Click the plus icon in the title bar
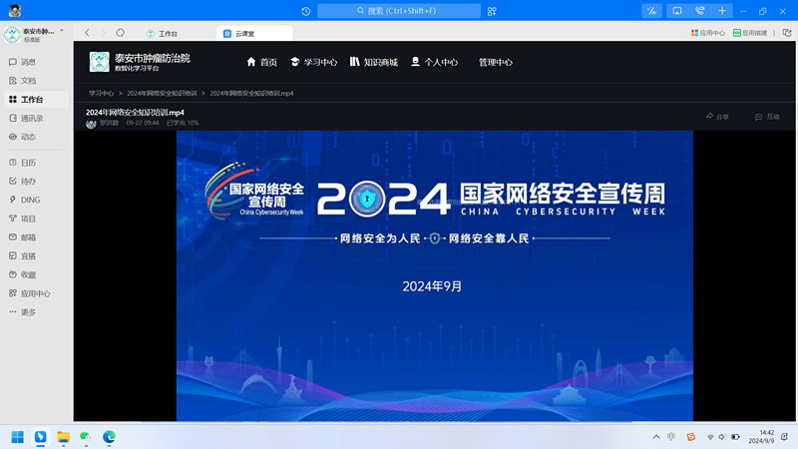798x449 pixels. click(x=722, y=11)
